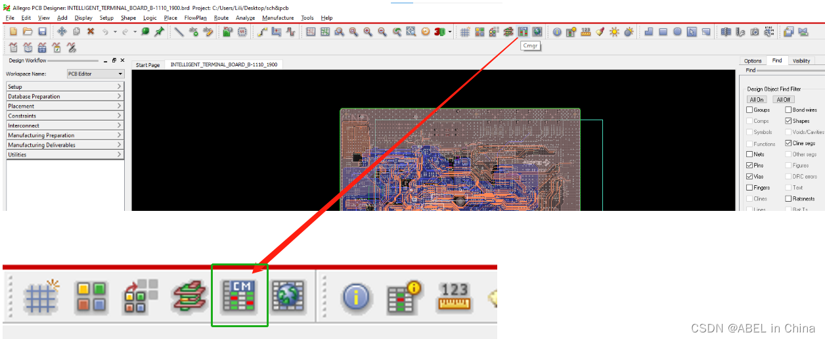Open Constraint Manager (Cmgr) in the top toolbar
This screenshot has height=339, width=825.
pyautogui.click(x=523, y=32)
